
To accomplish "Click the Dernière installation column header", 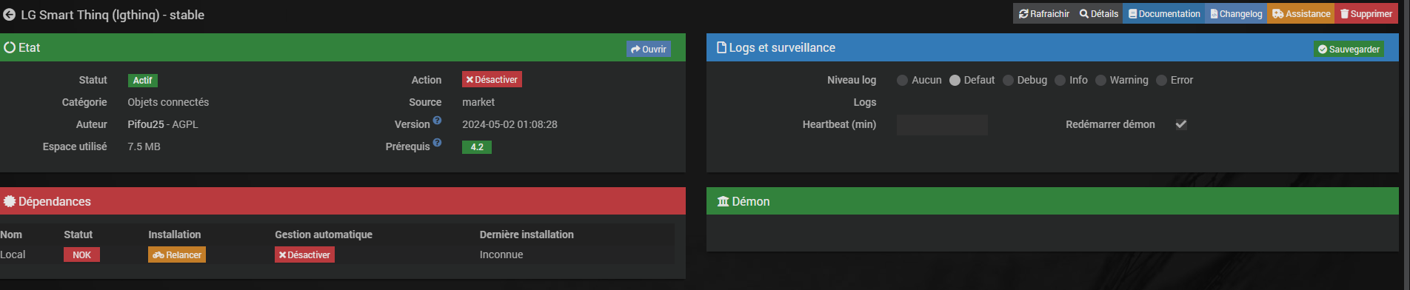I will click(527, 235).
